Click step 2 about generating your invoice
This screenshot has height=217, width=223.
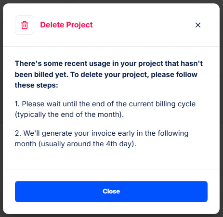click(102, 139)
